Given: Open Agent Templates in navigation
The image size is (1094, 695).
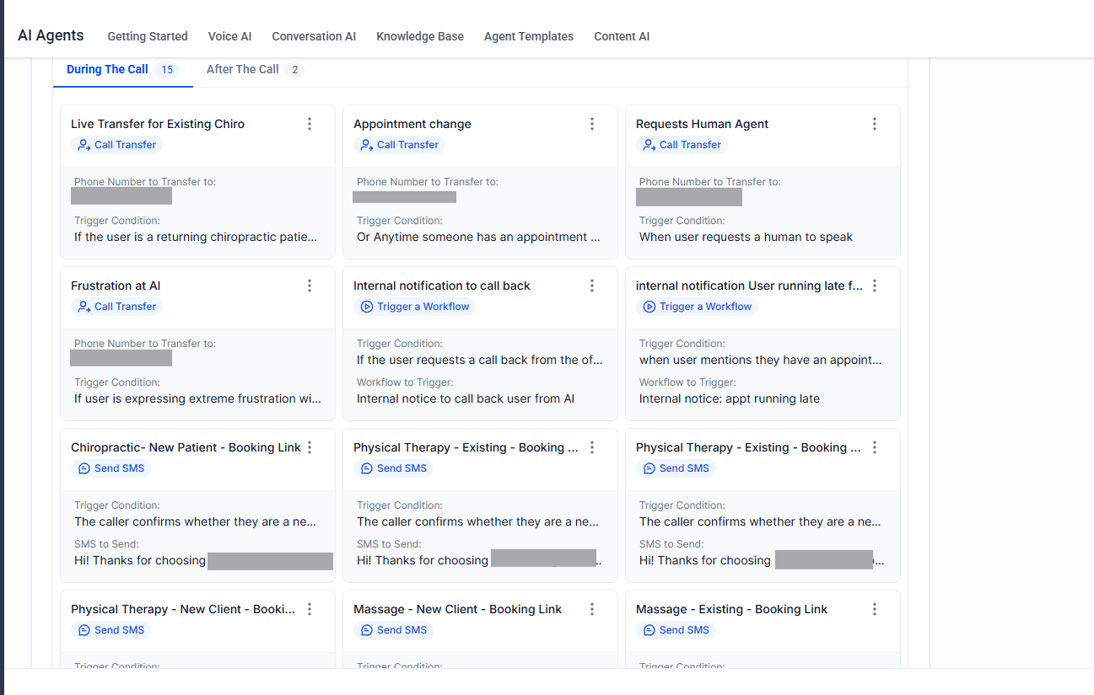Looking at the screenshot, I should pos(529,36).
